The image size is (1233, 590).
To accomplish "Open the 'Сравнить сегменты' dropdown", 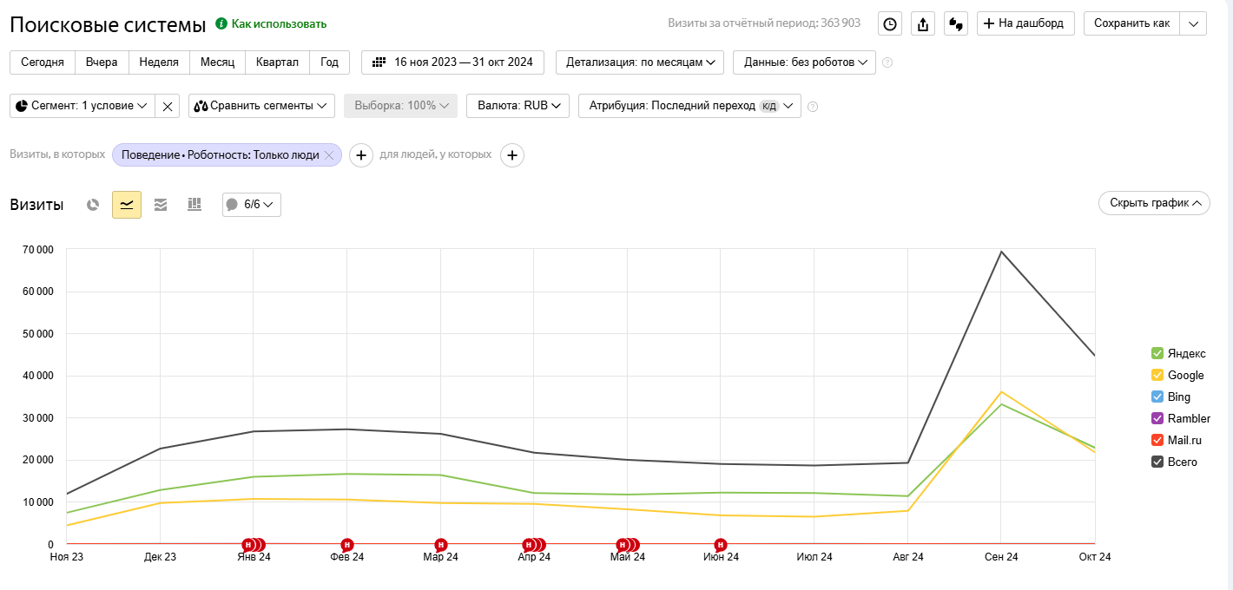I will pyautogui.click(x=261, y=106).
